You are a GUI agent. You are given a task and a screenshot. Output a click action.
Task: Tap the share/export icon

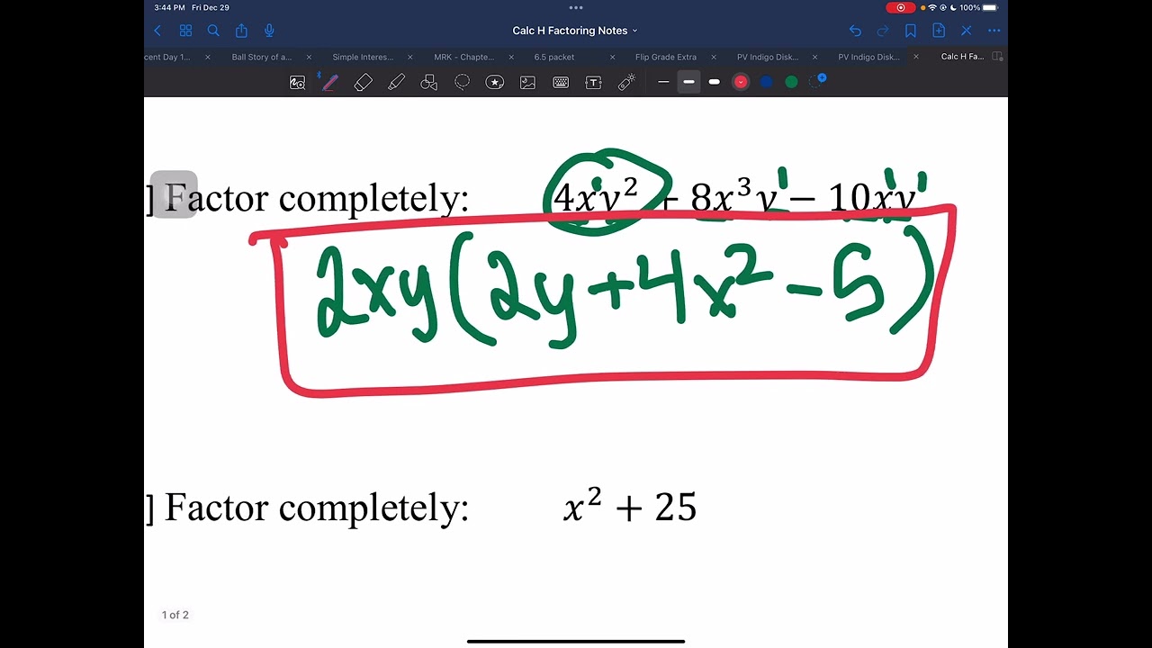point(241,31)
